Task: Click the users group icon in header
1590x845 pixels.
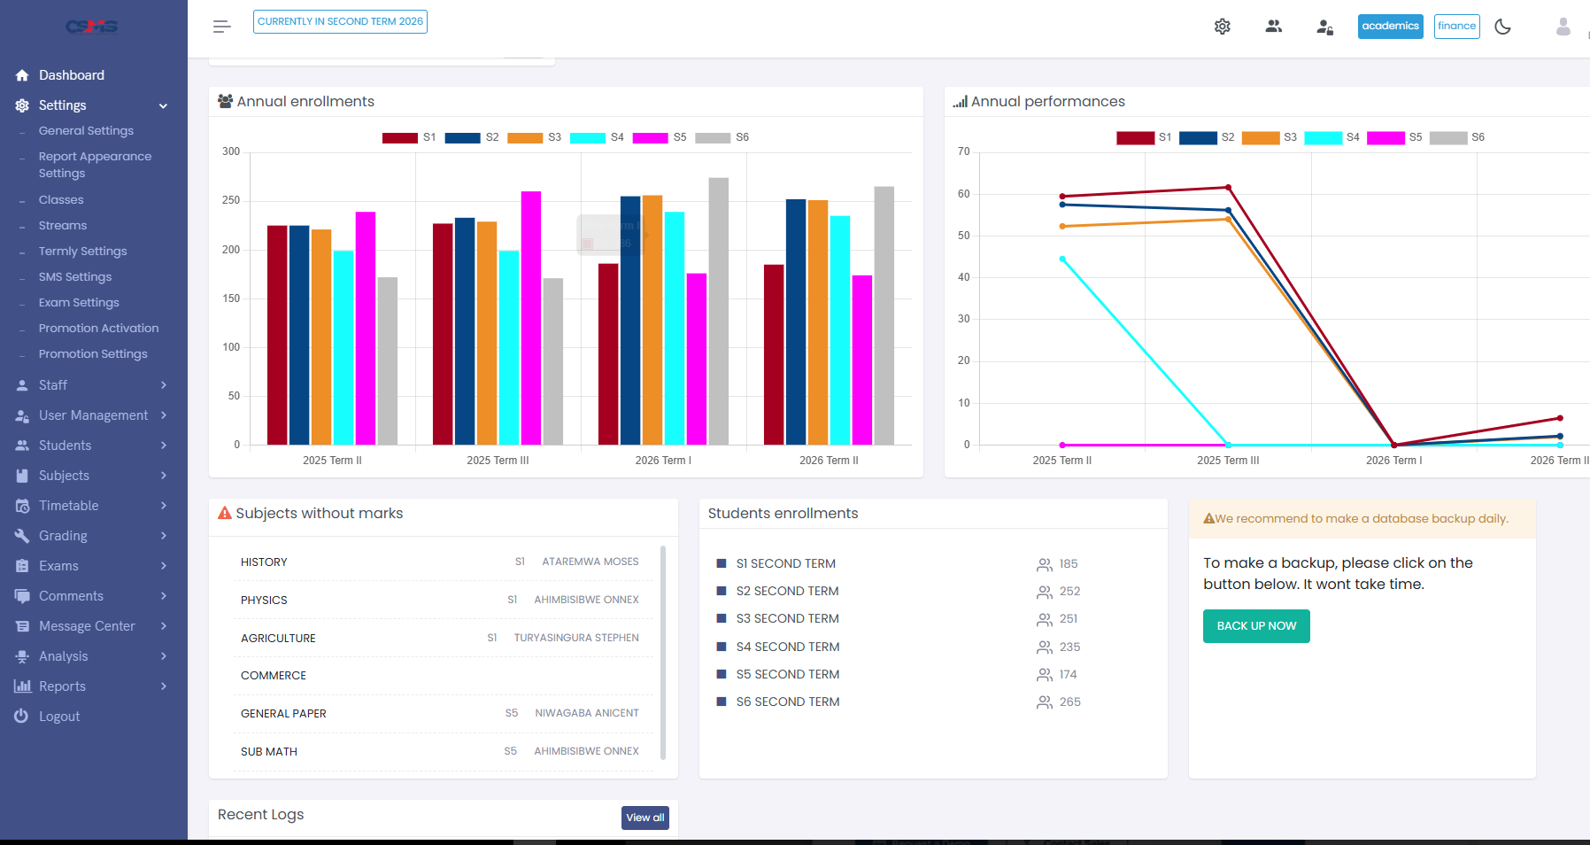Action: tap(1274, 27)
